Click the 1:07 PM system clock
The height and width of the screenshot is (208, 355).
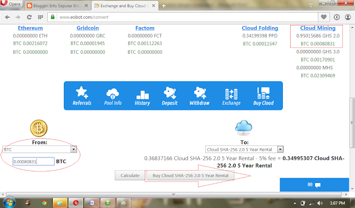click(337, 203)
